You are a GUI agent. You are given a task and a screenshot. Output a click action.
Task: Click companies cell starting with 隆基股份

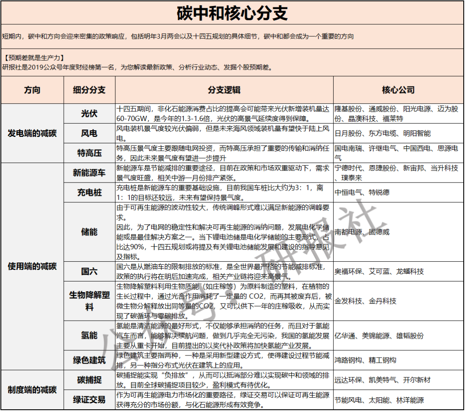click(398, 114)
